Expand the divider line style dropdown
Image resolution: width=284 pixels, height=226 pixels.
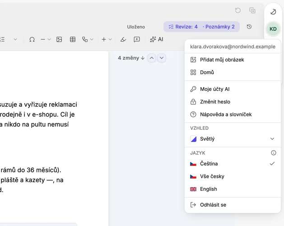[x=49, y=39]
